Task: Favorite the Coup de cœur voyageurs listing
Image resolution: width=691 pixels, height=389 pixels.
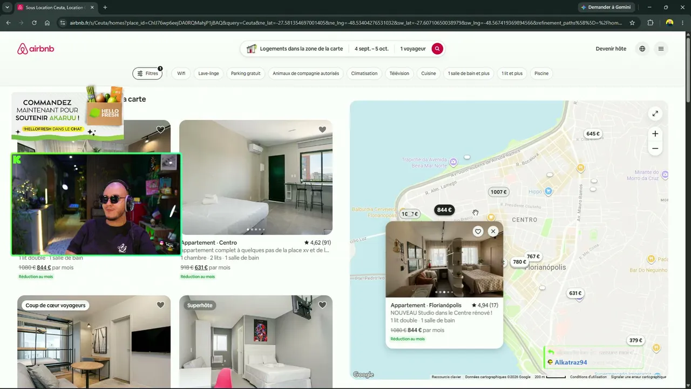Action: click(x=160, y=305)
